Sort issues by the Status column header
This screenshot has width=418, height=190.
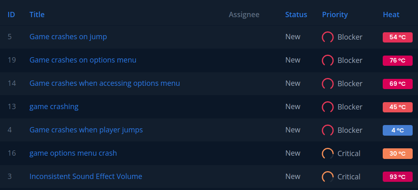[x=296, y=15]
